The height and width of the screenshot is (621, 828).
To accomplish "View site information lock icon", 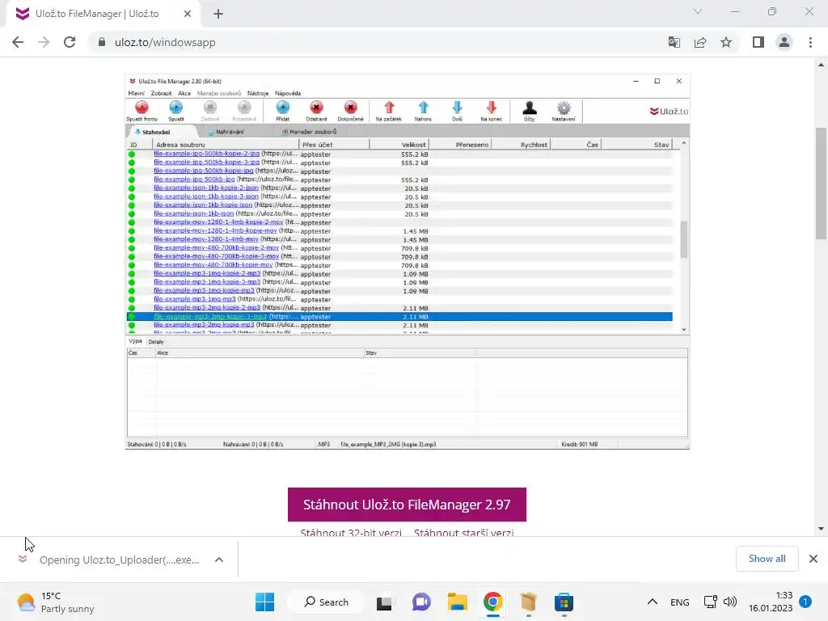I will pos(102,42).
